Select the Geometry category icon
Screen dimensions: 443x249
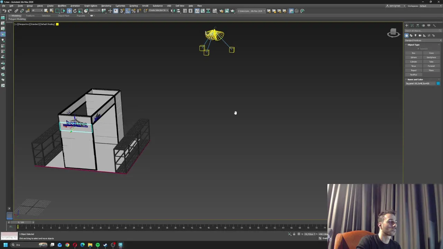coord(407,35)
